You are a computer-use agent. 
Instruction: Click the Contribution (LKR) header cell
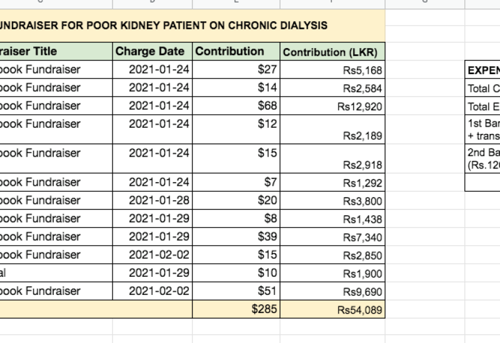click(332, 52)
